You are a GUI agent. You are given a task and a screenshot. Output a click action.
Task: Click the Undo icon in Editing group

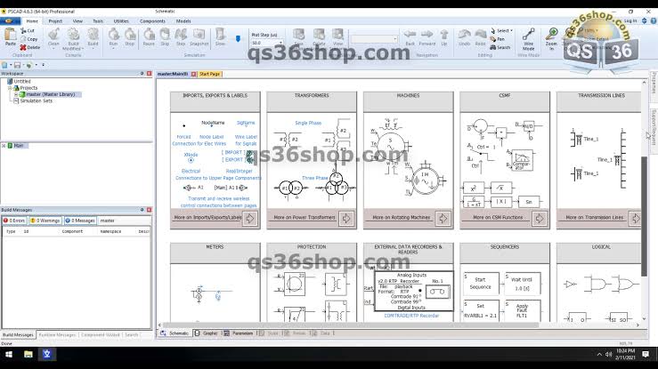click(x=464, y=35)
